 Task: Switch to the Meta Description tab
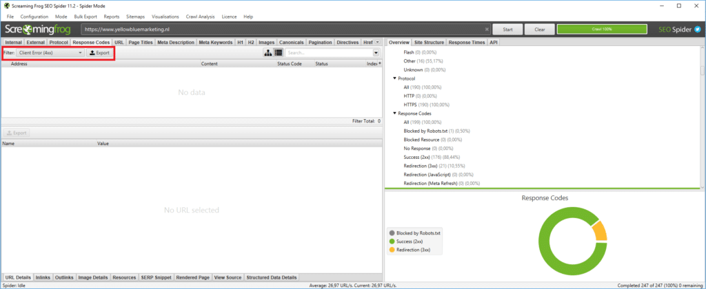(x=176, y=42)
